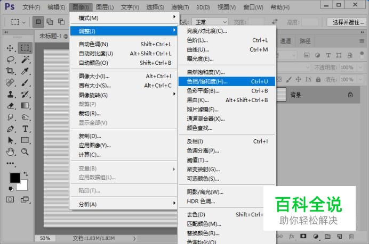Choose New Selection mode in options bar
Image resolution: width=369 pixels, height=244 pixels.
[x=38, y=22]
